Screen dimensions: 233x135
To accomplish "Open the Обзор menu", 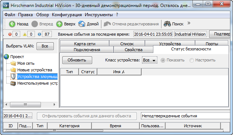I will coord(42,15).
